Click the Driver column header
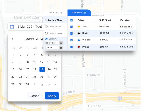The image size is (141, 111). point(81,20)
